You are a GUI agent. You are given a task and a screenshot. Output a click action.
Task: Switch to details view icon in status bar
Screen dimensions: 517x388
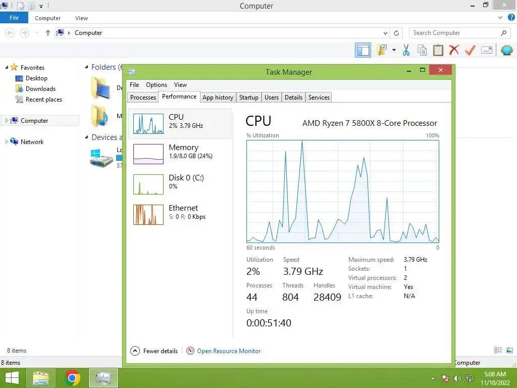tap(498, 351)
